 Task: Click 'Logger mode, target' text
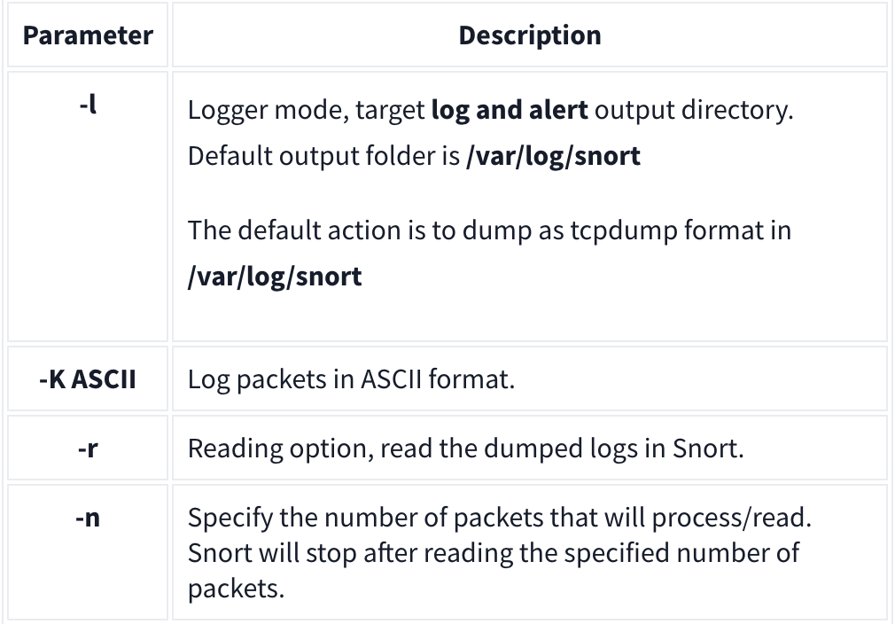[306, 110]
